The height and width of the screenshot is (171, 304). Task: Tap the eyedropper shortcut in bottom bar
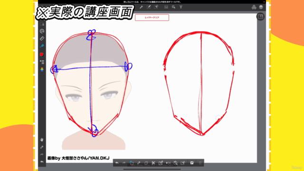click(139, 163)
